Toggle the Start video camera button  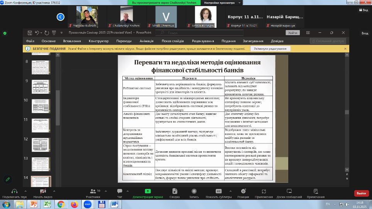[x=43, y=191]
